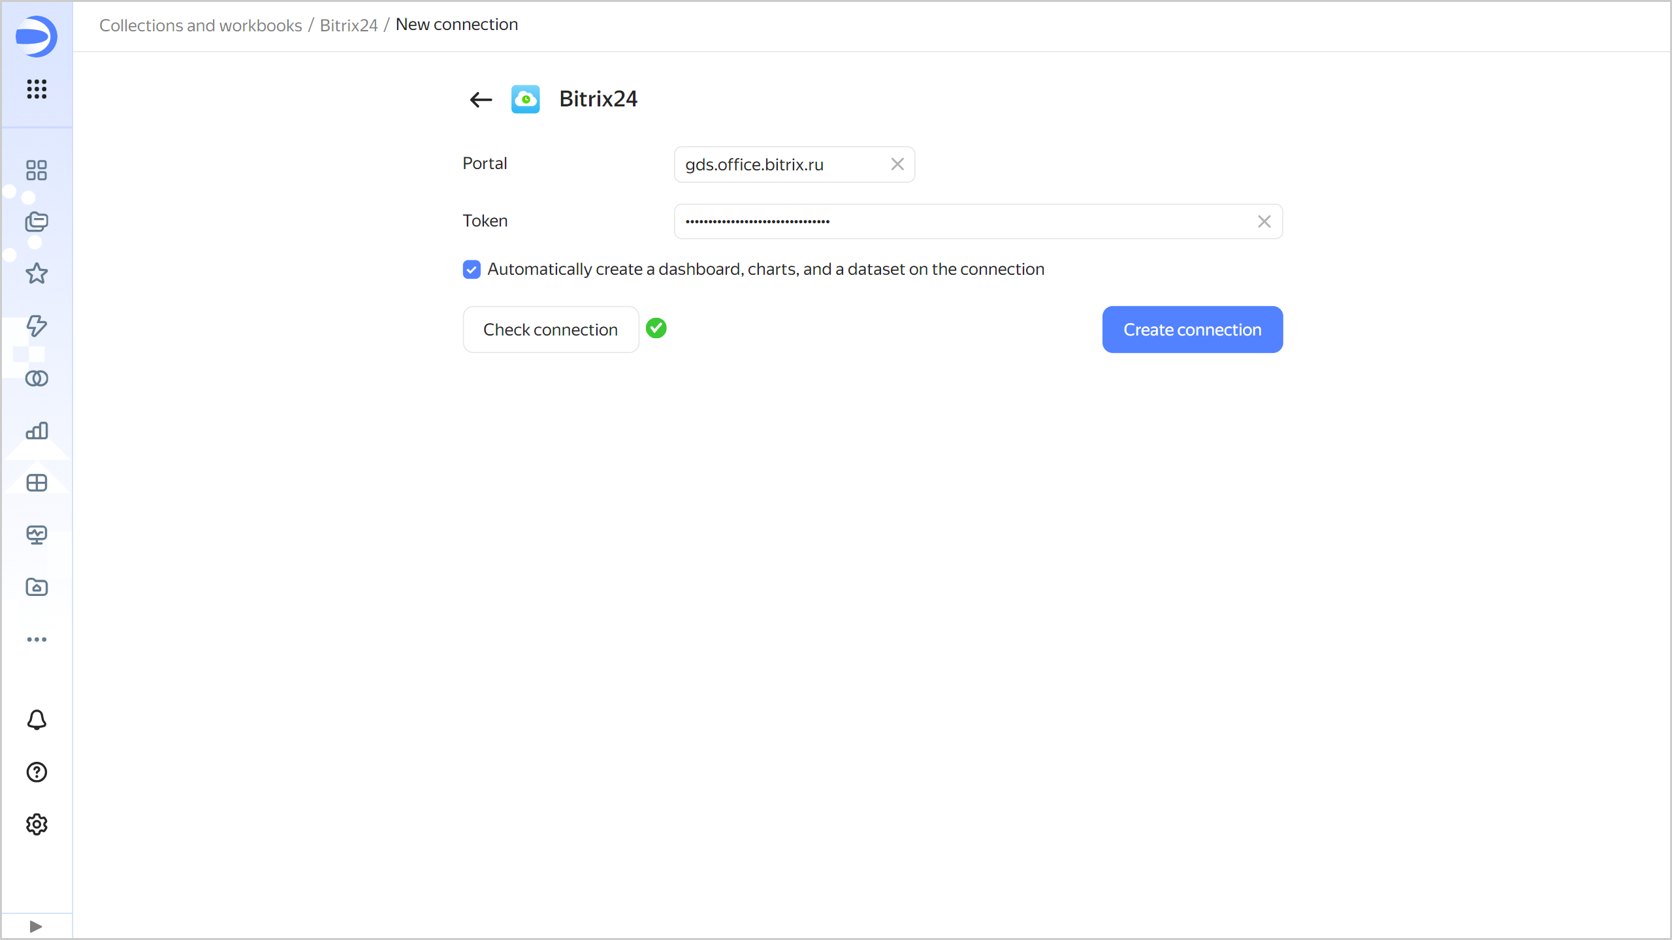The width and height of the screenshot is (1672, 940).
Task: Toggle the Portal field clear button
Action: (897, 164)
